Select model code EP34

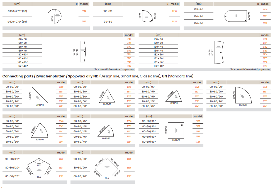[x=174, y=11]
